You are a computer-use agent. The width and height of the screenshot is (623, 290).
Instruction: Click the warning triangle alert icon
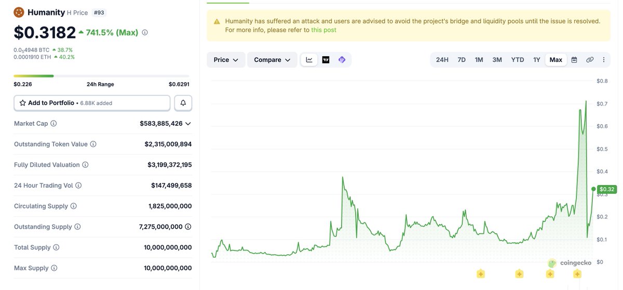216,21
